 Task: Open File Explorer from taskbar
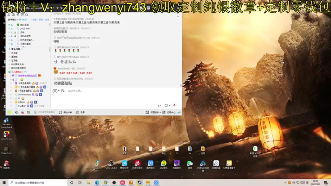point(89,182)
